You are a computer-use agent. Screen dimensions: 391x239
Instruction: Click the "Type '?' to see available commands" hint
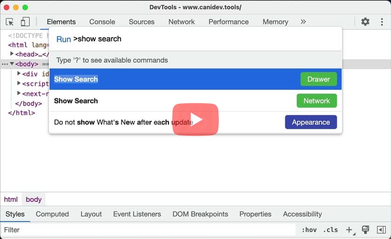pyautogui.click(x=112, y=60)
